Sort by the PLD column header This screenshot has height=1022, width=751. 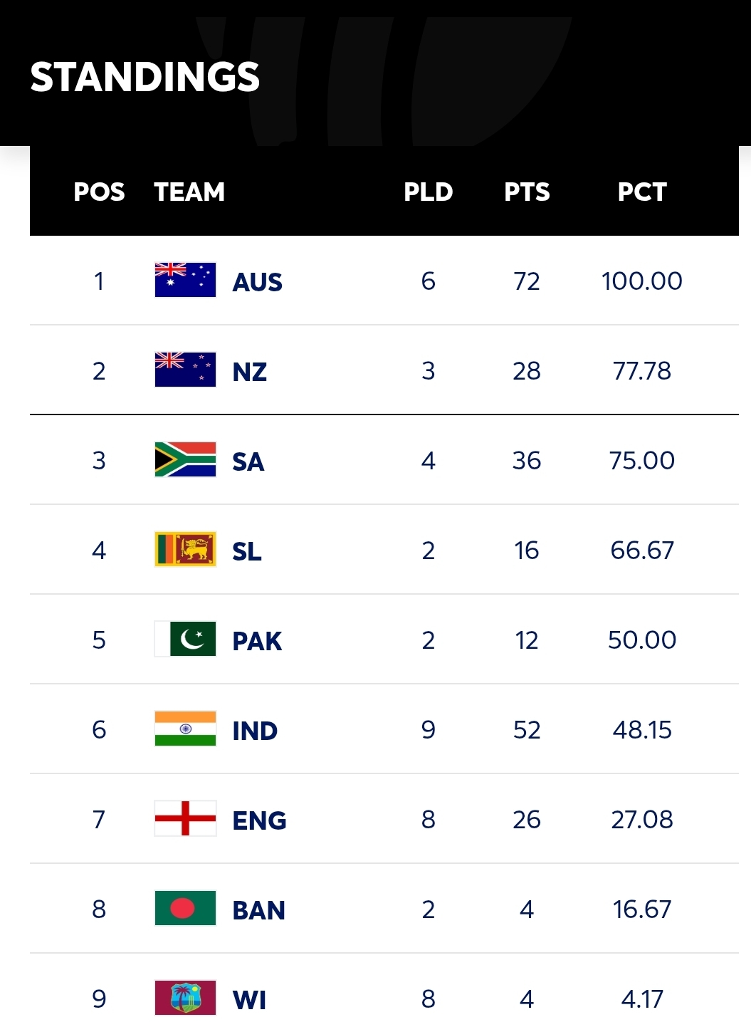click(x=428, y=192)
